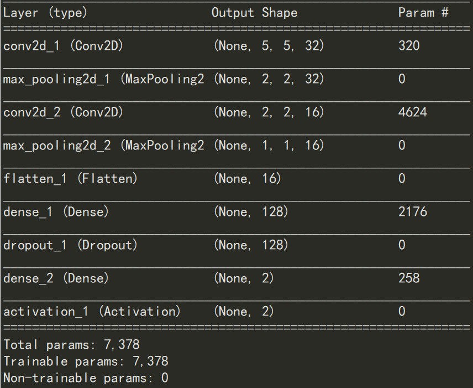Screen dimensions: 473x388
Task: Click the conv2d_1 (Conv2D) layer name
Action: click(63, 46)
